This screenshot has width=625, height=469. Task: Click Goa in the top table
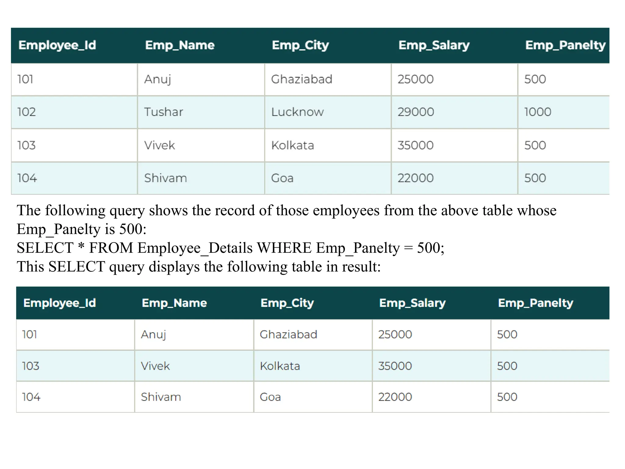pos(282,178)
